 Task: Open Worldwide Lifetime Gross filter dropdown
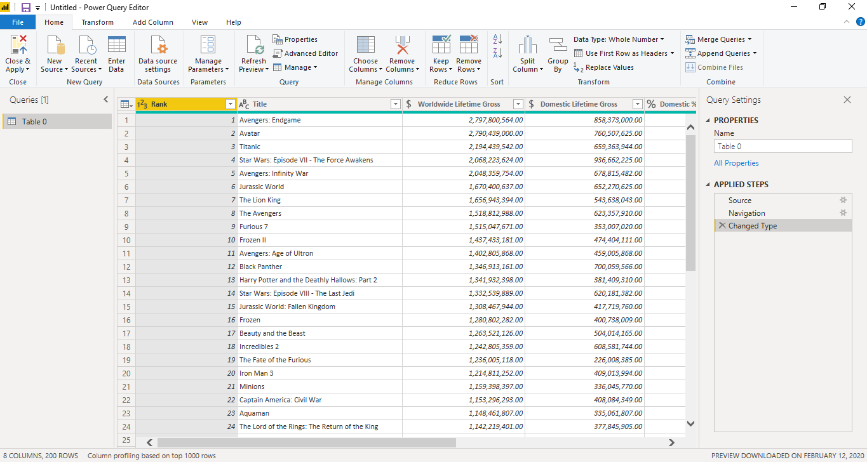518,104
